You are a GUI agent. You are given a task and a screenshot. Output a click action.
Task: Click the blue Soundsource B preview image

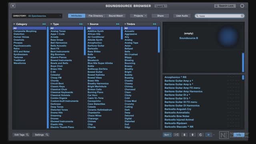pos(228,36)
